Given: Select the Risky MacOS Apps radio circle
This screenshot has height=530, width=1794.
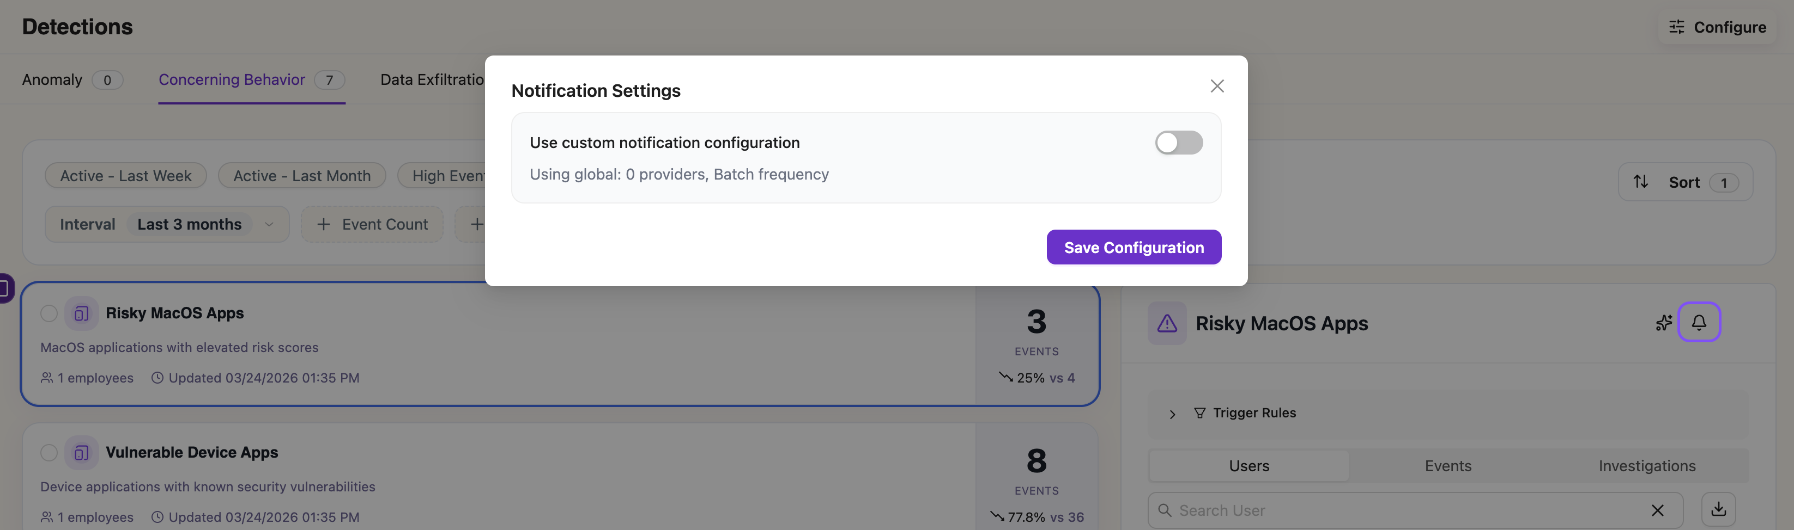Looking at the screenshot, I should click(49, 313).
